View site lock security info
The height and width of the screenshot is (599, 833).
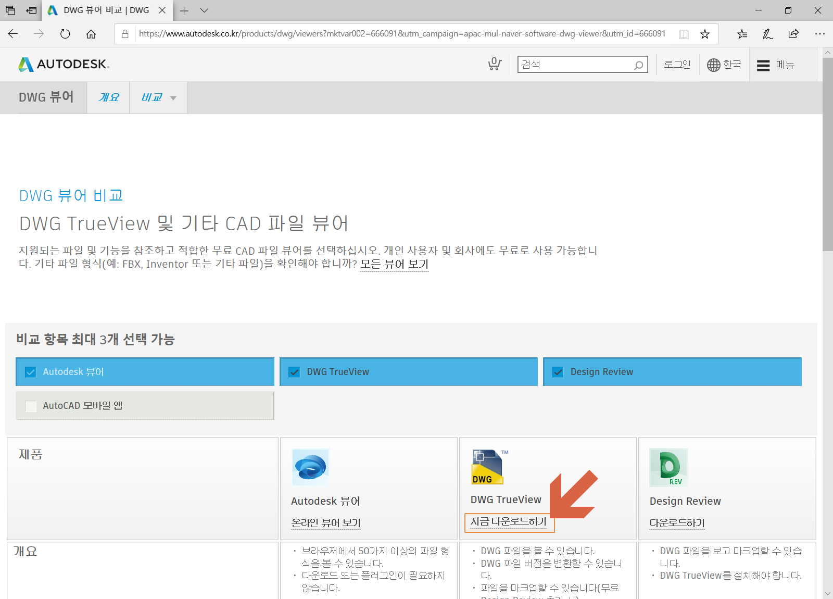tap(125, 34)
